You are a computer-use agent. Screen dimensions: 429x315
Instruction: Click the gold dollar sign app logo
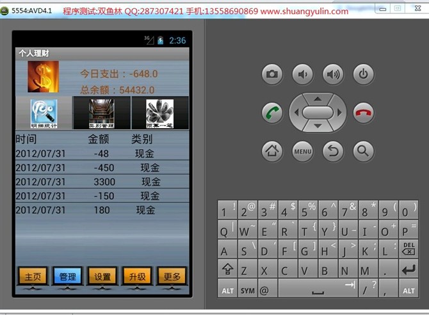(44, 77)
